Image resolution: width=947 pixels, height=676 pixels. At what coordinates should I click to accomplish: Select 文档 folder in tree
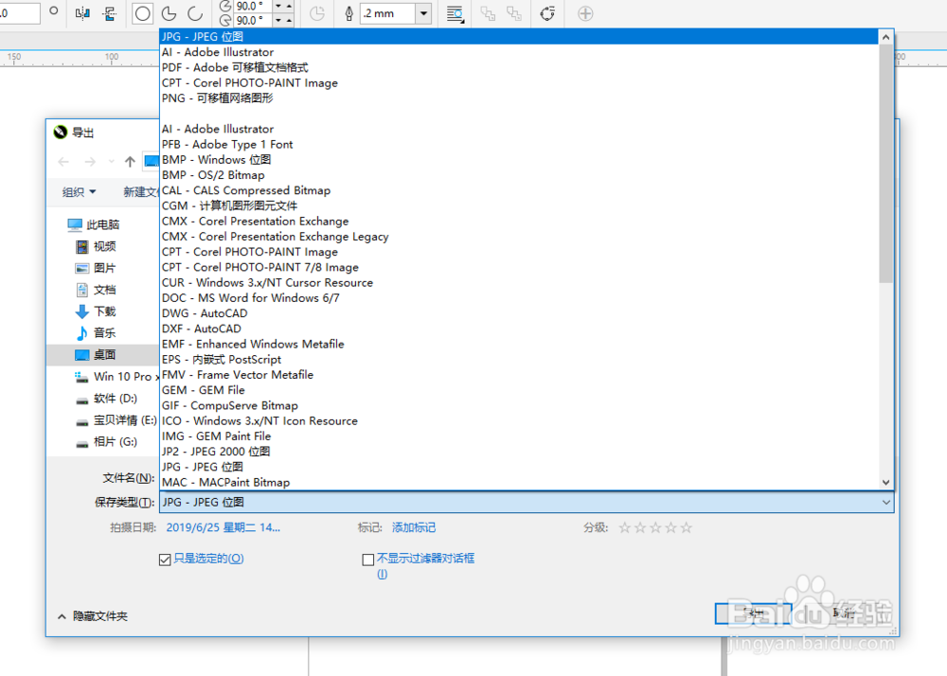click(x=96, y=290)
